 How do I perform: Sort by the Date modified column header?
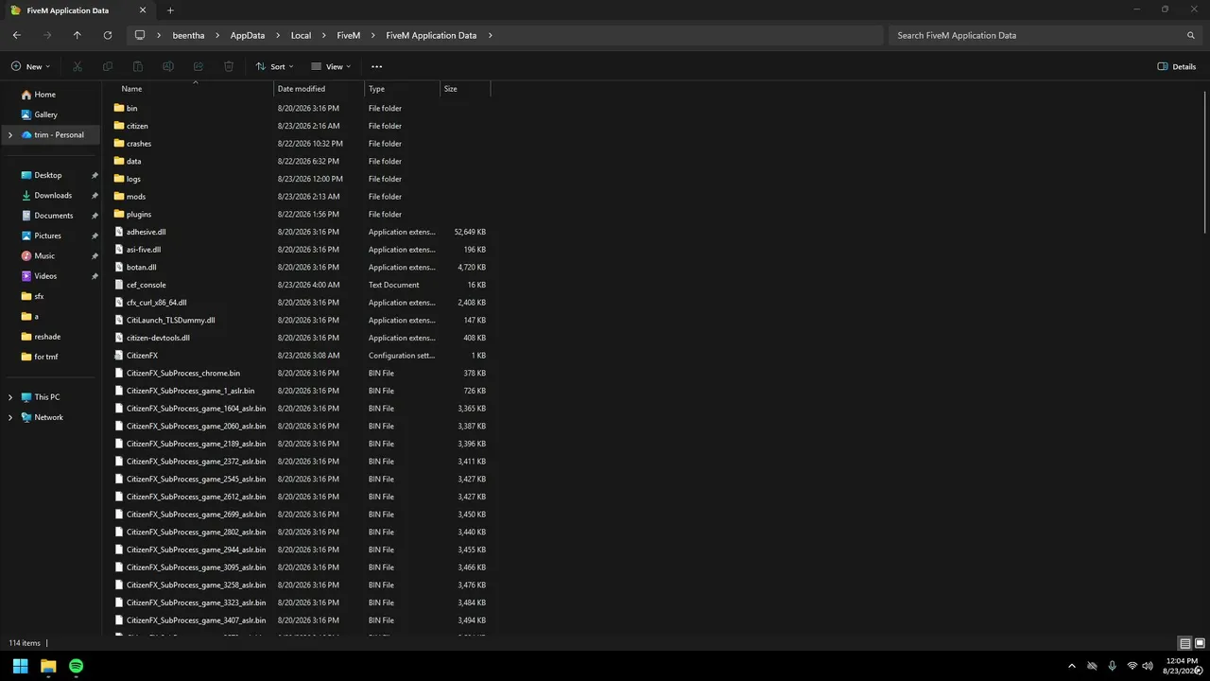point(320,89)
